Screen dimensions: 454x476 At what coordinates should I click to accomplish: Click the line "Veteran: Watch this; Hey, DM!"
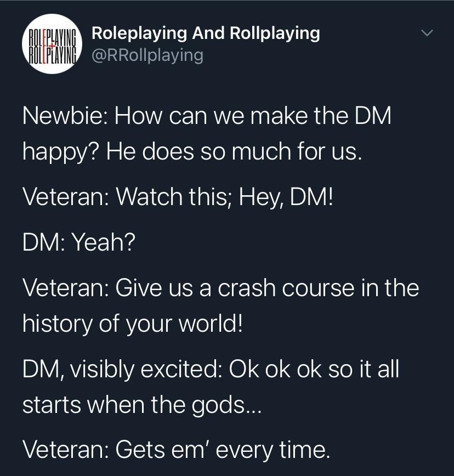tap(178, 196)
